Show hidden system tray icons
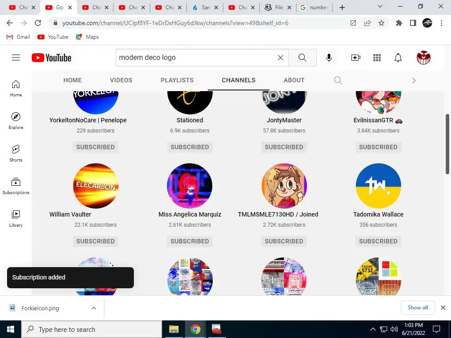Screen dimensions: 451x338 click(x=373, y=329)
